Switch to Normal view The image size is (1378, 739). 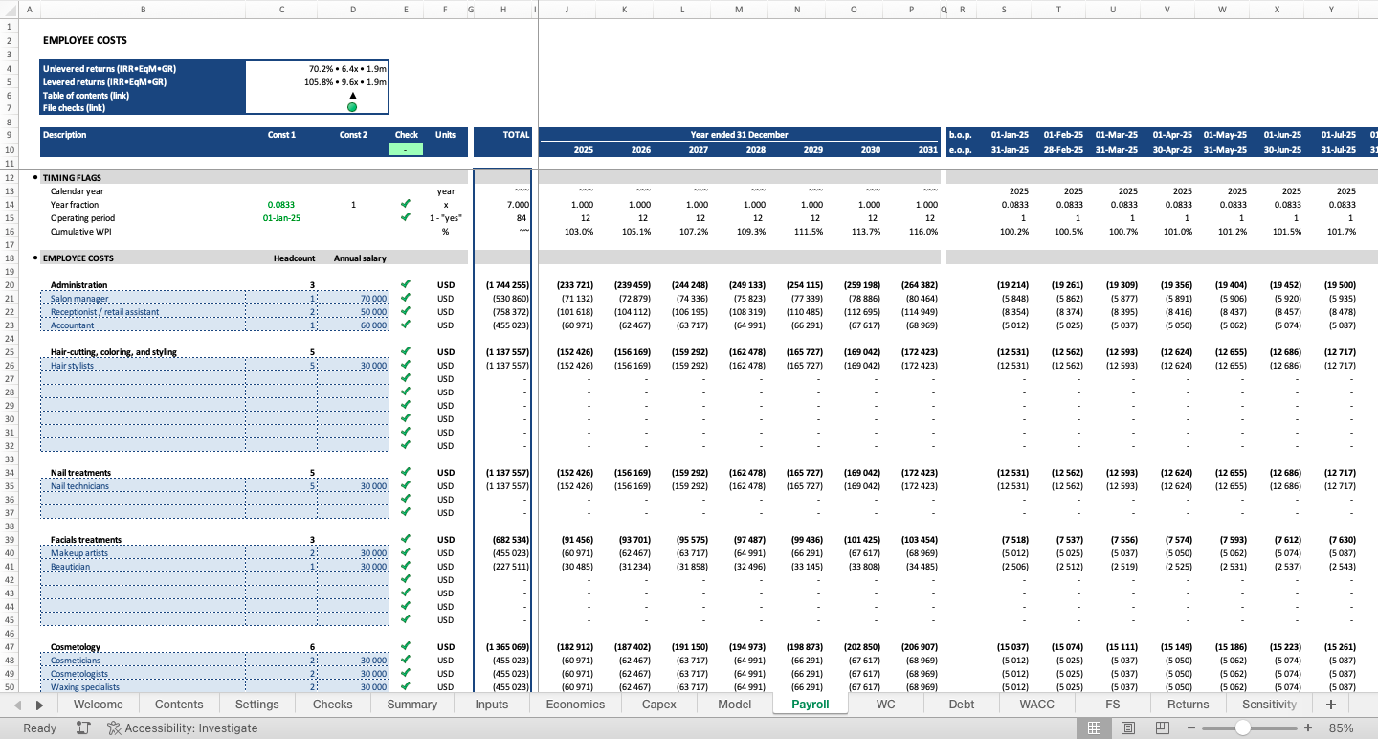[1094, 728]
